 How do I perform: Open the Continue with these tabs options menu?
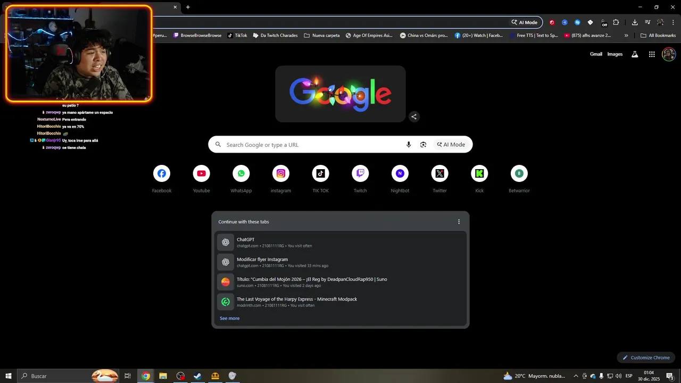pos(459,222)
